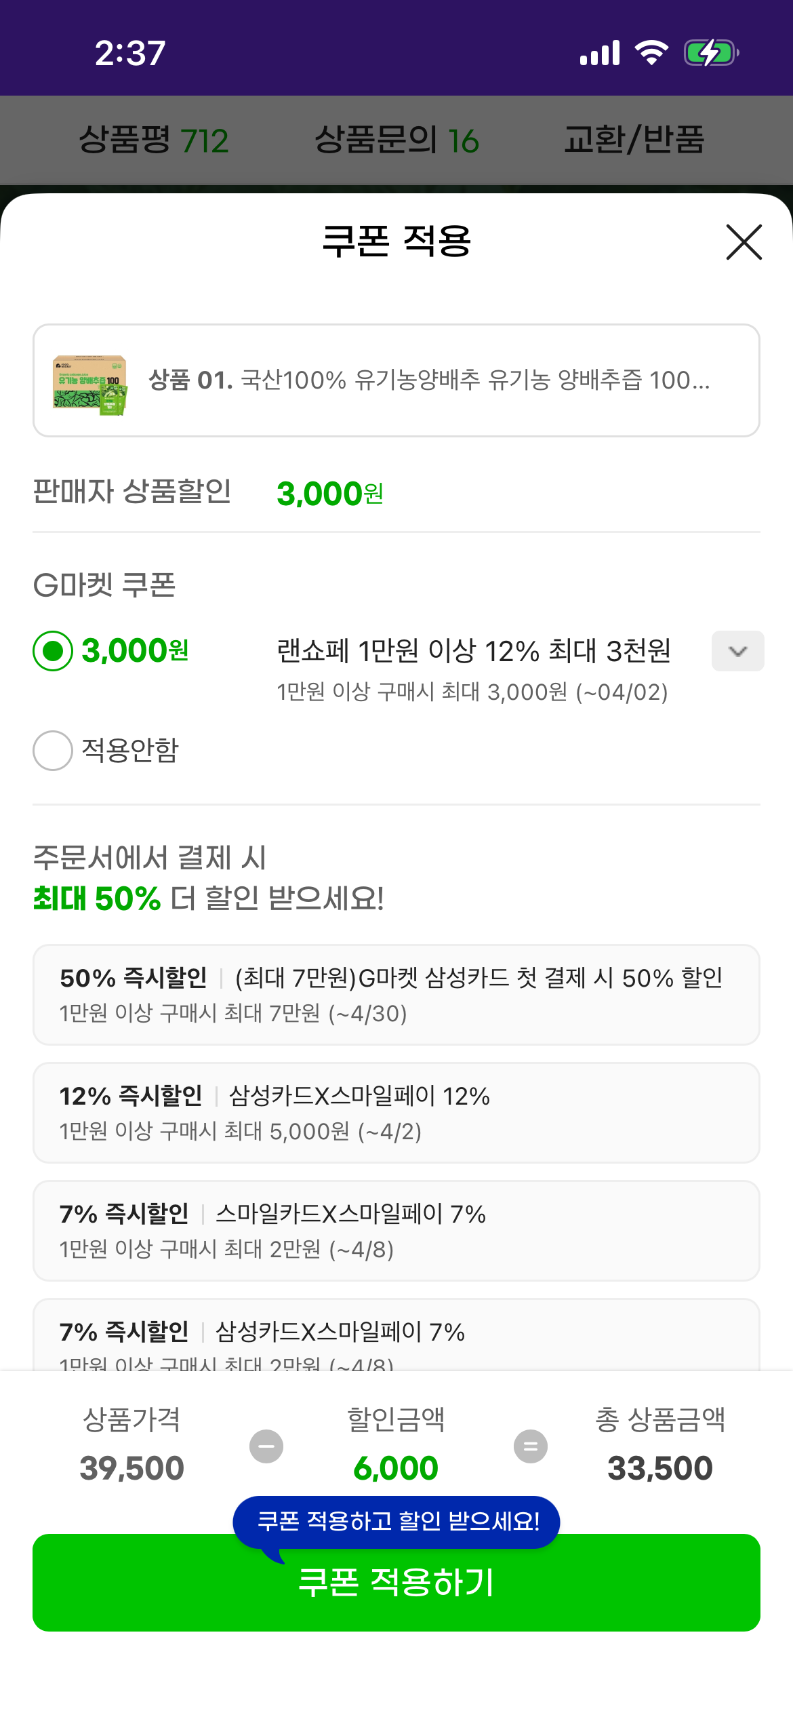Open the 교환/반품 tab
The image size is (793, 1717).
pos(634,140)
